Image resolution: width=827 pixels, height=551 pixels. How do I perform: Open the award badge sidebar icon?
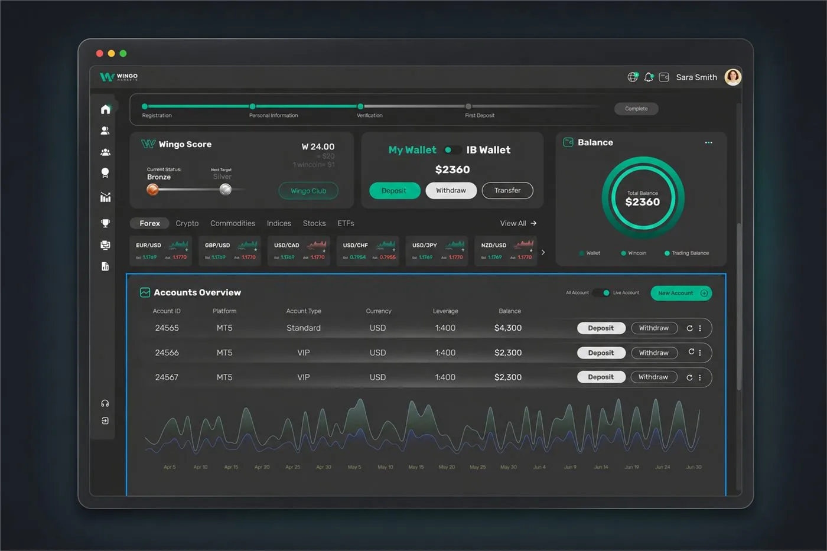click(x=105, y=173)
